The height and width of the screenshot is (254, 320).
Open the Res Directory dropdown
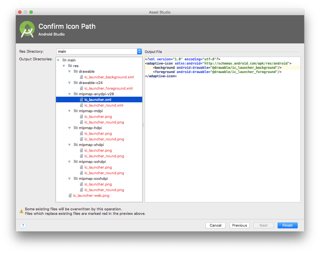[x=139, y=51]
